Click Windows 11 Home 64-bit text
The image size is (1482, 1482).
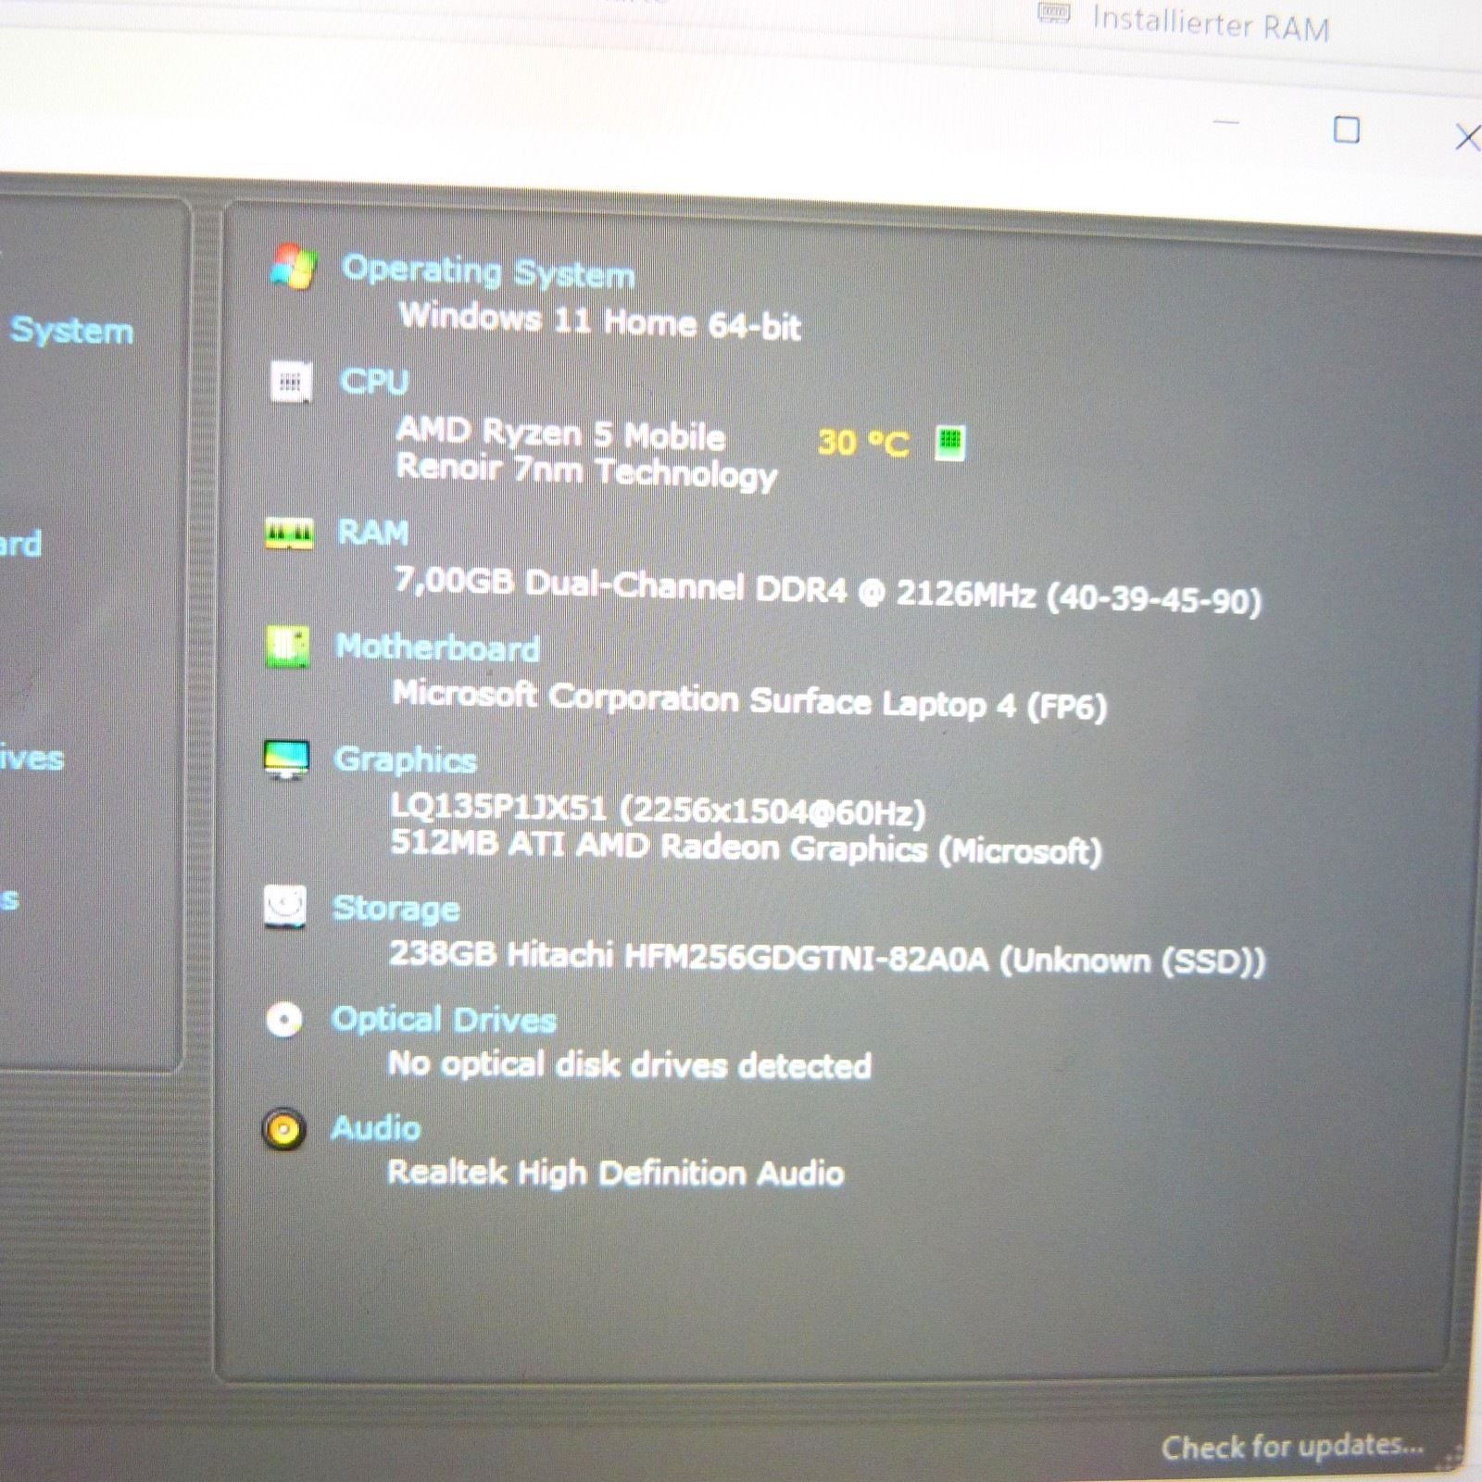[600, 321]
